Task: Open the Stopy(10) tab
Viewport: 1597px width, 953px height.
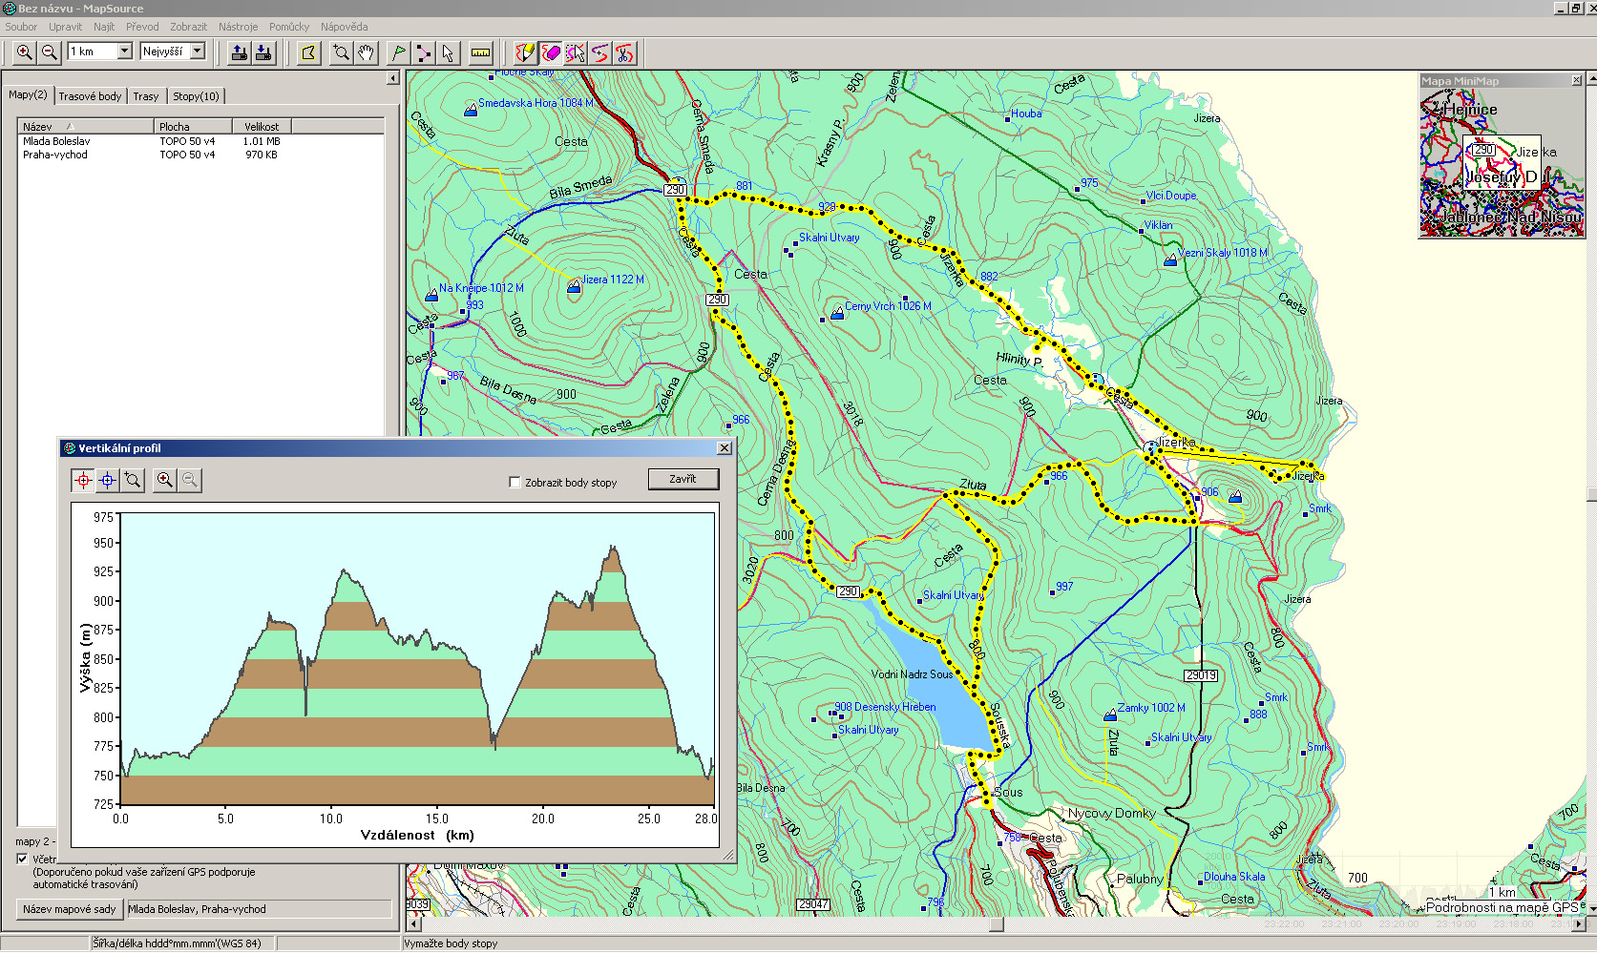Action: click(x=196, y=96)
